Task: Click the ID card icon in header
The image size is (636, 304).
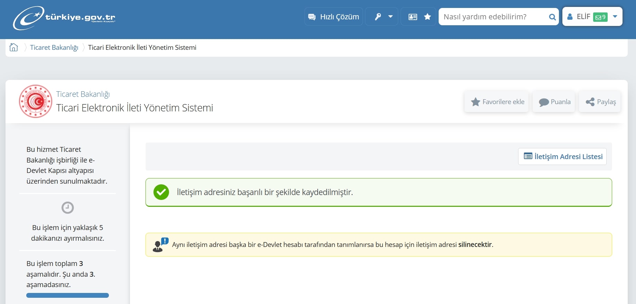Action: pyautogui.click(x=413, y=17)
